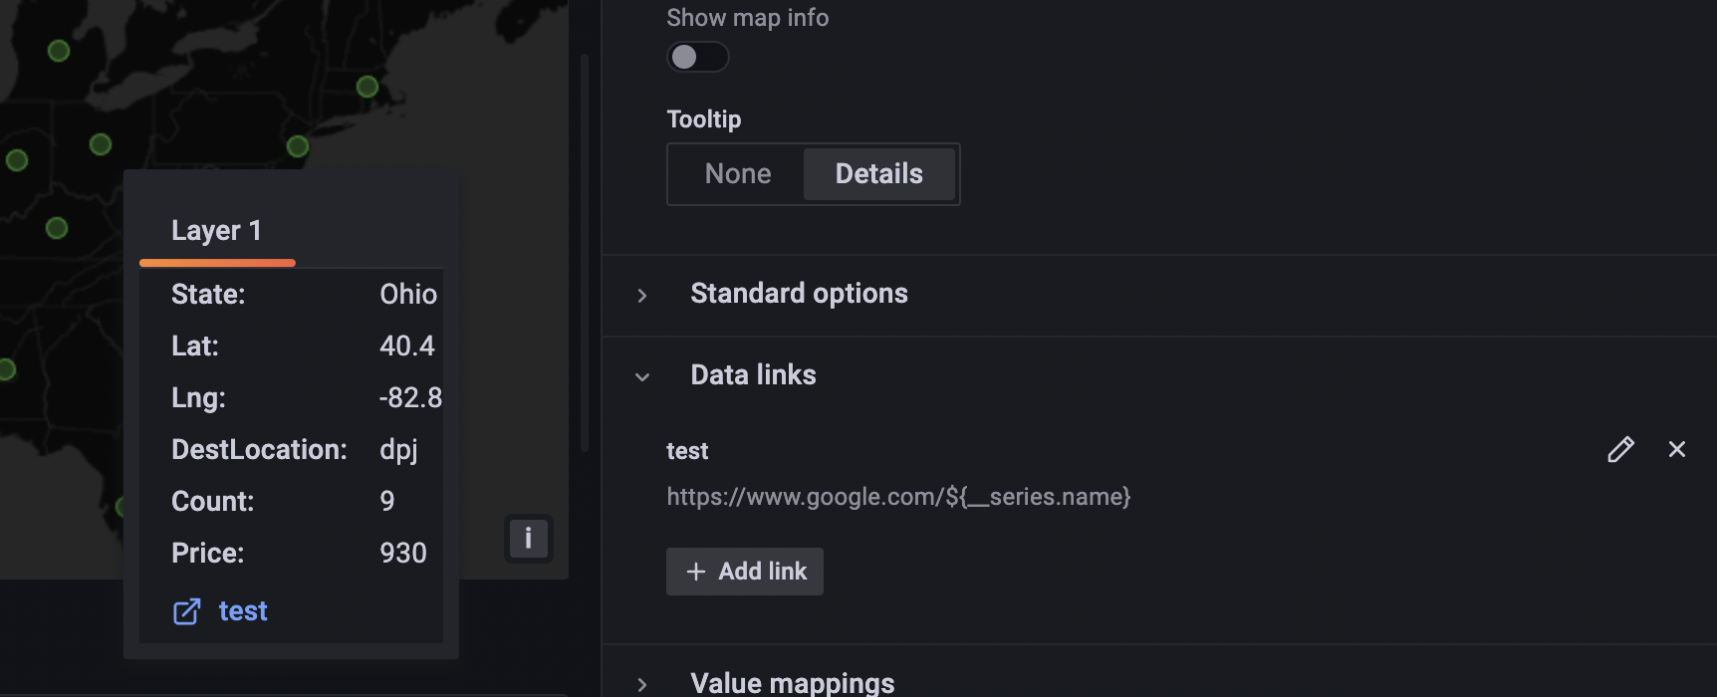
Task: Click a green marker near the northeast coast
Action: [368, 88]
